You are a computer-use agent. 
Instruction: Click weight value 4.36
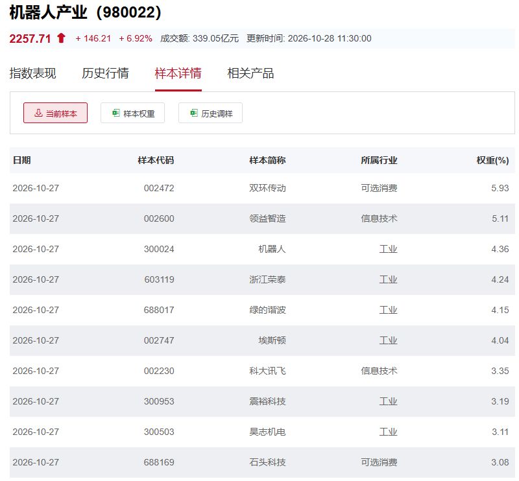pyautogui.click(x=500, y=249)
